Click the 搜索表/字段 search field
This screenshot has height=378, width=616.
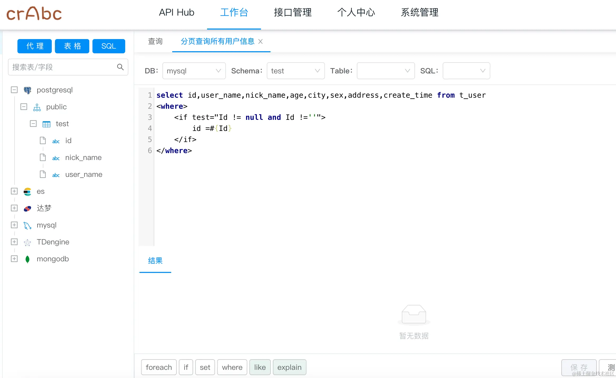(x=62, y=67)
